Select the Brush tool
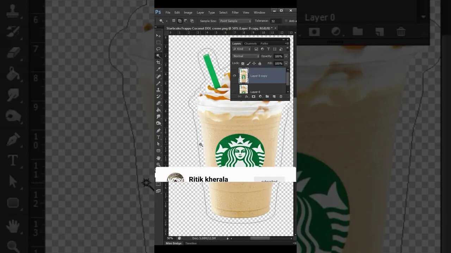451x253 pixels. [159, 83]
